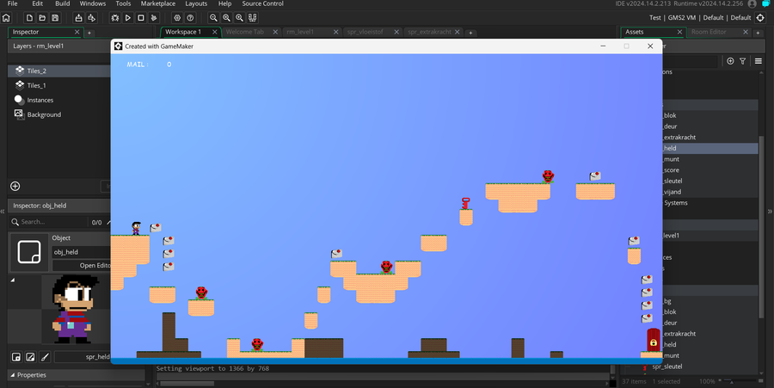Collapse the Properties section

coord(13,375)
